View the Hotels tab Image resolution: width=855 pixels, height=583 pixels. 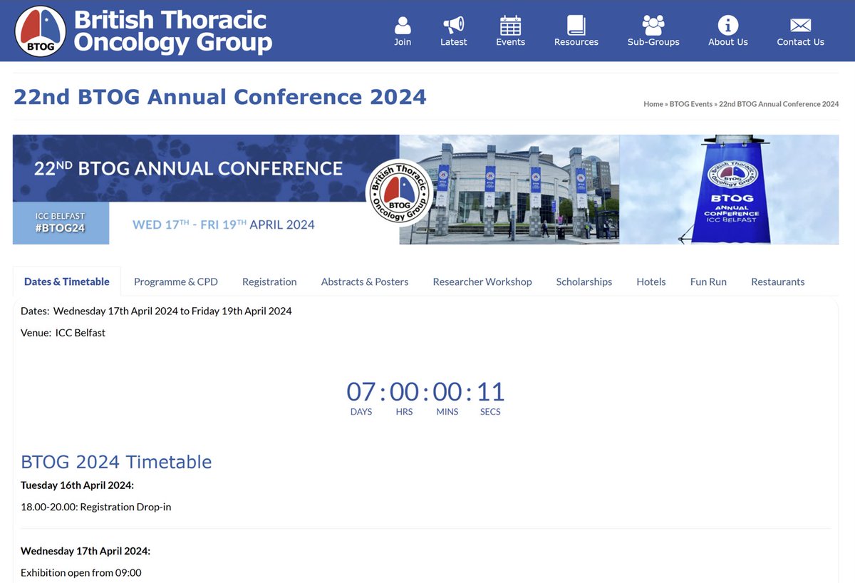(x=651, y=282)
